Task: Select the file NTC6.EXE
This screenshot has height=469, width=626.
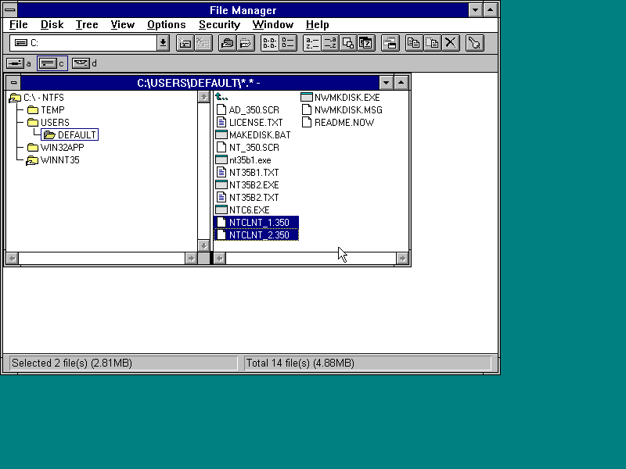Action: pos(243,209)
